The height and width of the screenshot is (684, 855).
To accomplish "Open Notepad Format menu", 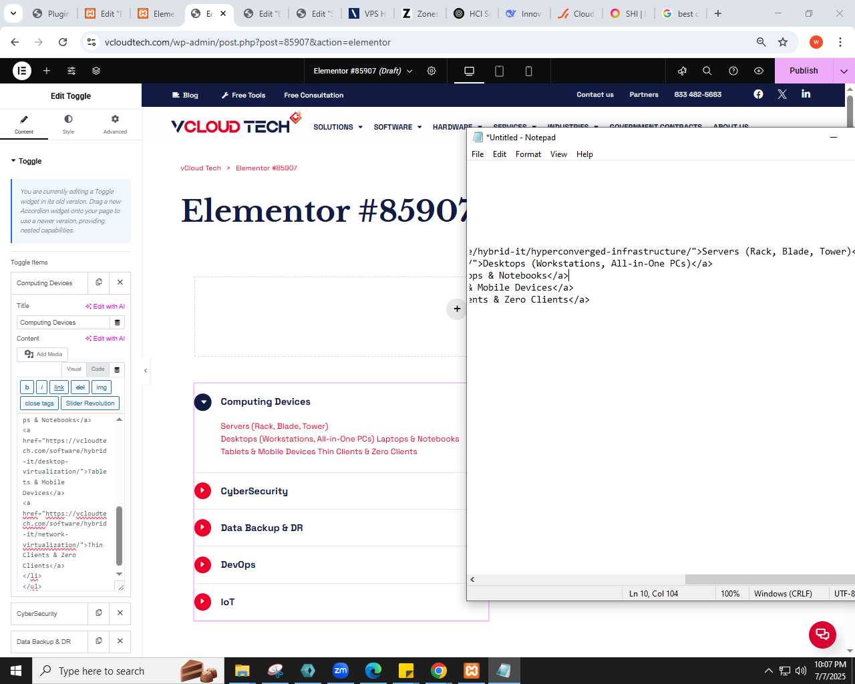I will (528, 154).
